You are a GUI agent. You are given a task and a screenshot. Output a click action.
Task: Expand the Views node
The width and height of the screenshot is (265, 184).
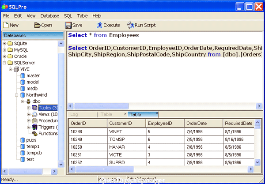tap(29, 114)
